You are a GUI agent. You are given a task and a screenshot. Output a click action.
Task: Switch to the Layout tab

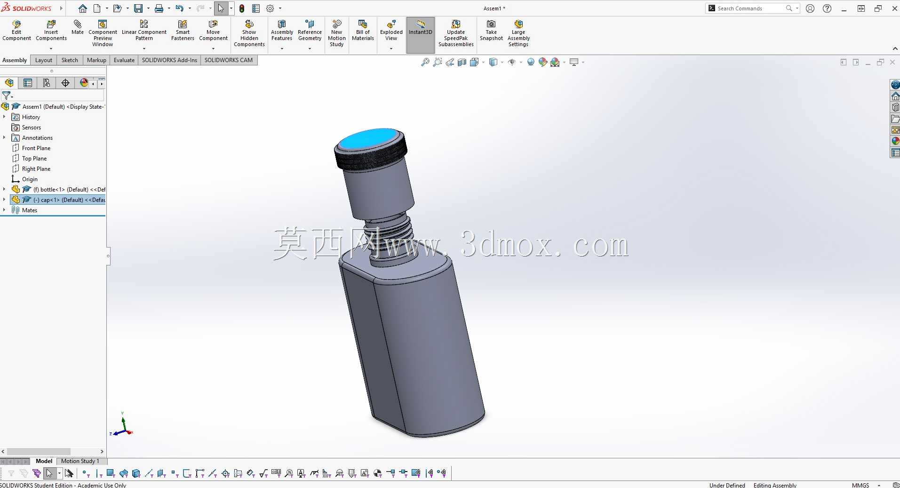click(x=44, y=60)
